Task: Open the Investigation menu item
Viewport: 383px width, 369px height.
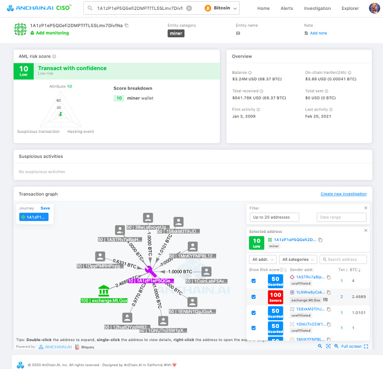Action: [x=317, y=8]
